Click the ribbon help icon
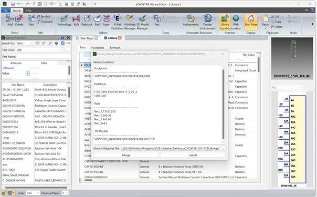Viewport: 317px width, 197px height. coord(313,10)
